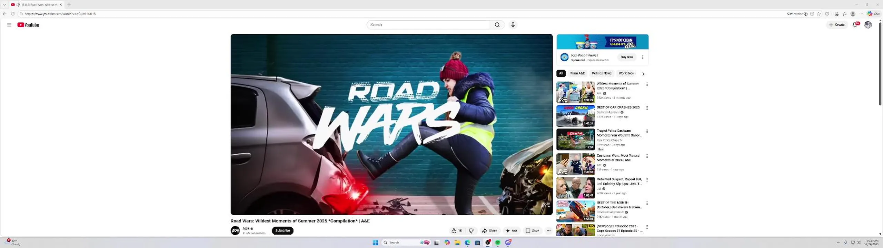The width and height of the screenshot is (883, 248).
Task: Subscribe to the A&E channel
Action: pyautogui.click(x=282, y=230)
